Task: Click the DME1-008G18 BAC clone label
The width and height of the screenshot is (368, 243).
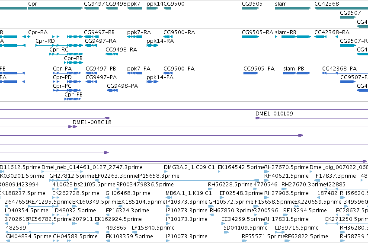Action: tap(92, 122)
